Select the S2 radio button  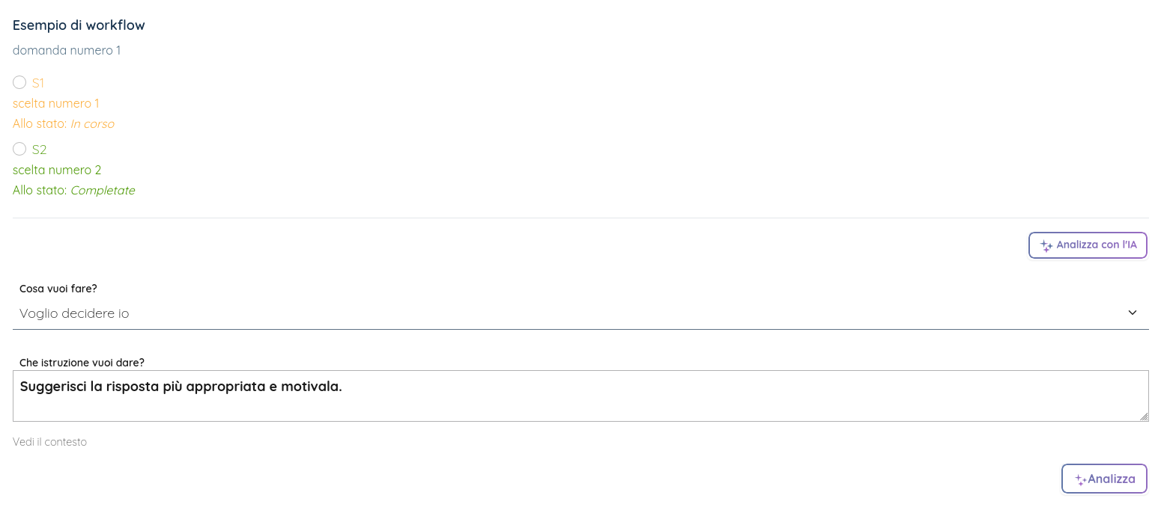tap(19, 149)
